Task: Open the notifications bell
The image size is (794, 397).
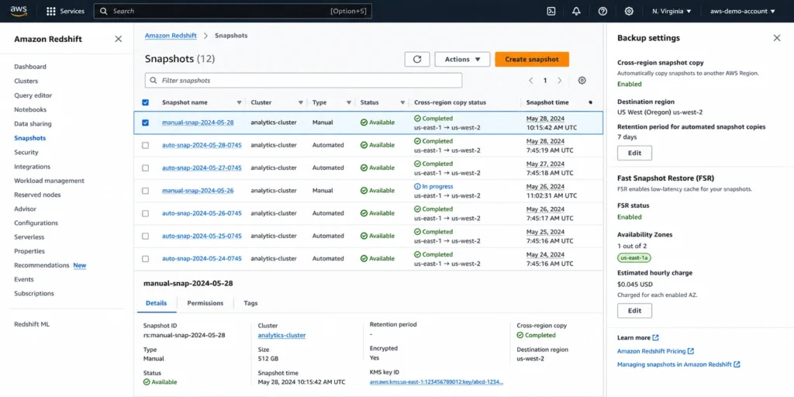Action: (x=576, y=11)
